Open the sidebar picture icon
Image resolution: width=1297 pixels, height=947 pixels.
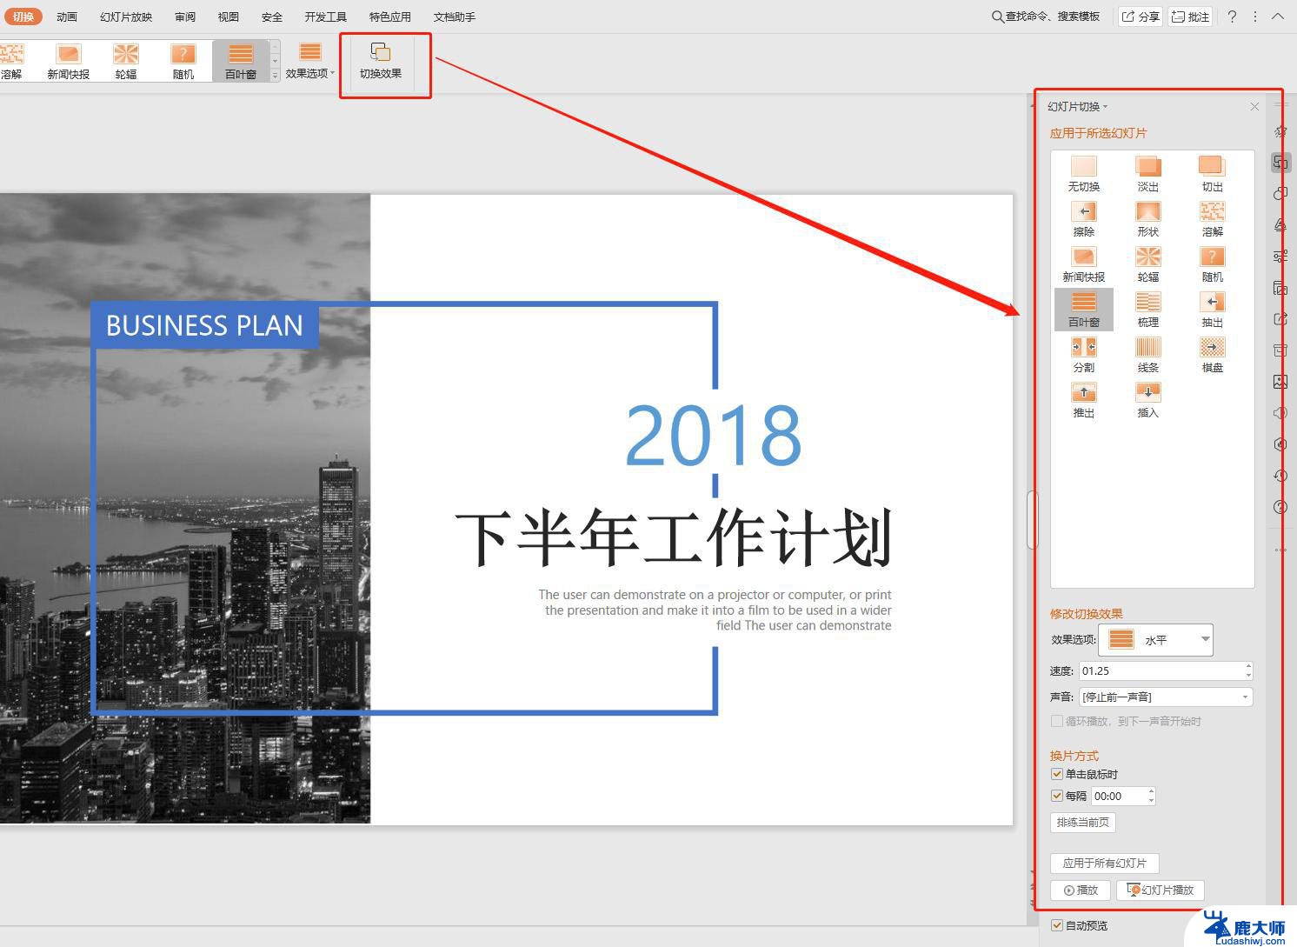1280,382
